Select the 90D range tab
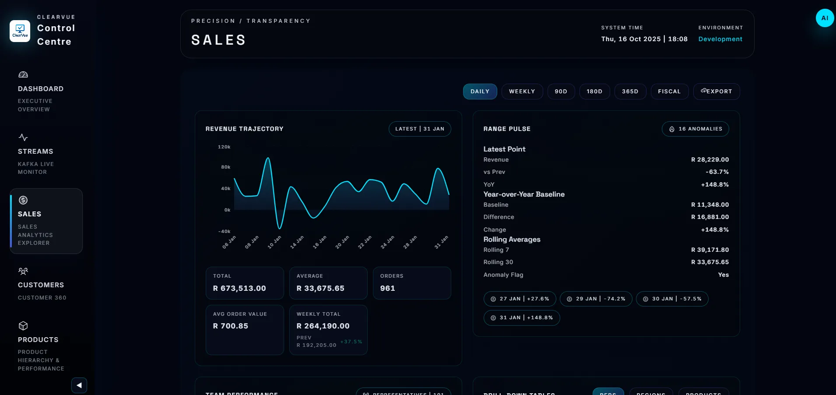This screenshot has height=395, width=836. click(561, 92)
